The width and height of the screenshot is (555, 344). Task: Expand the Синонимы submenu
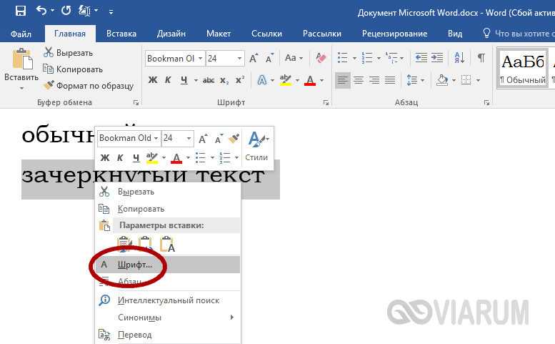[168, 317]
